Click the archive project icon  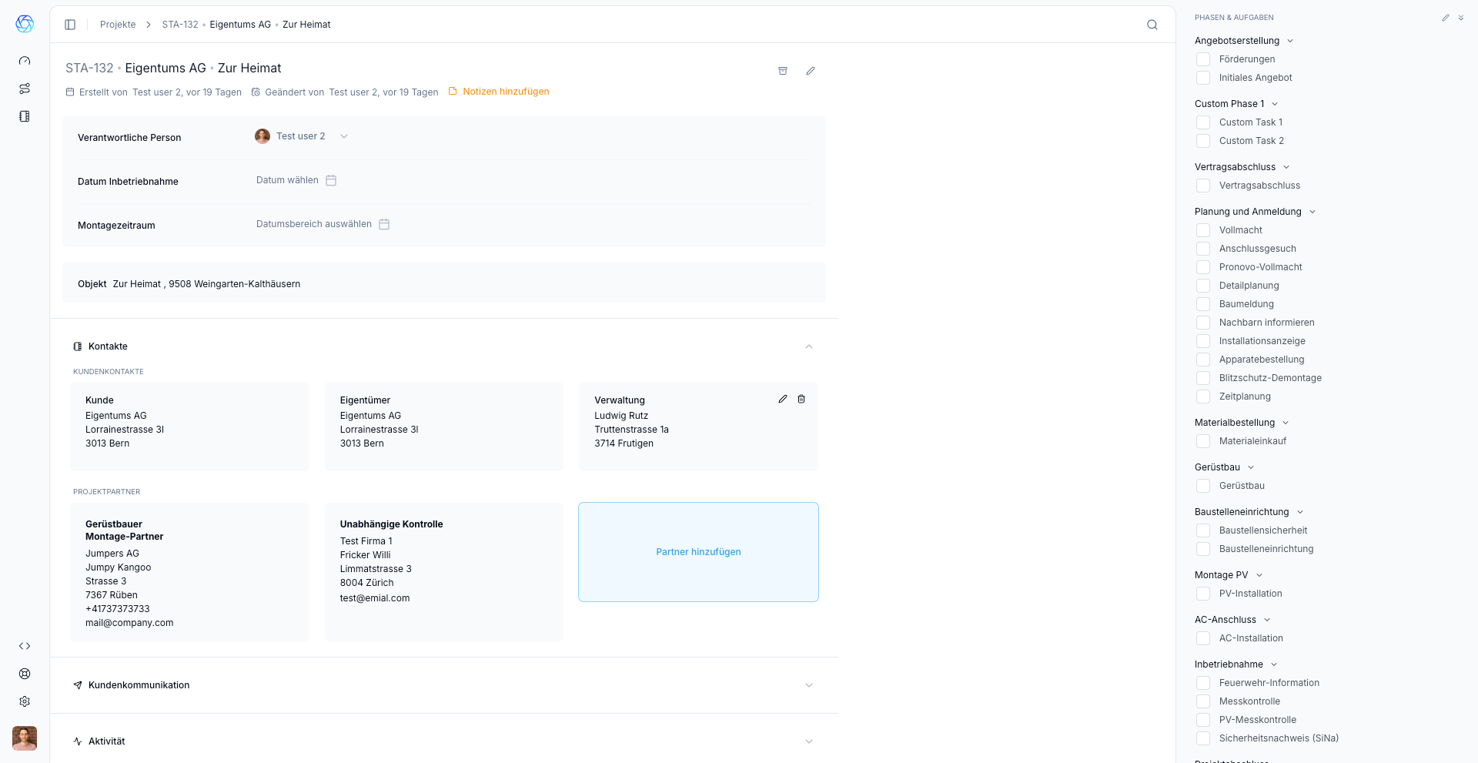(783, 71)
